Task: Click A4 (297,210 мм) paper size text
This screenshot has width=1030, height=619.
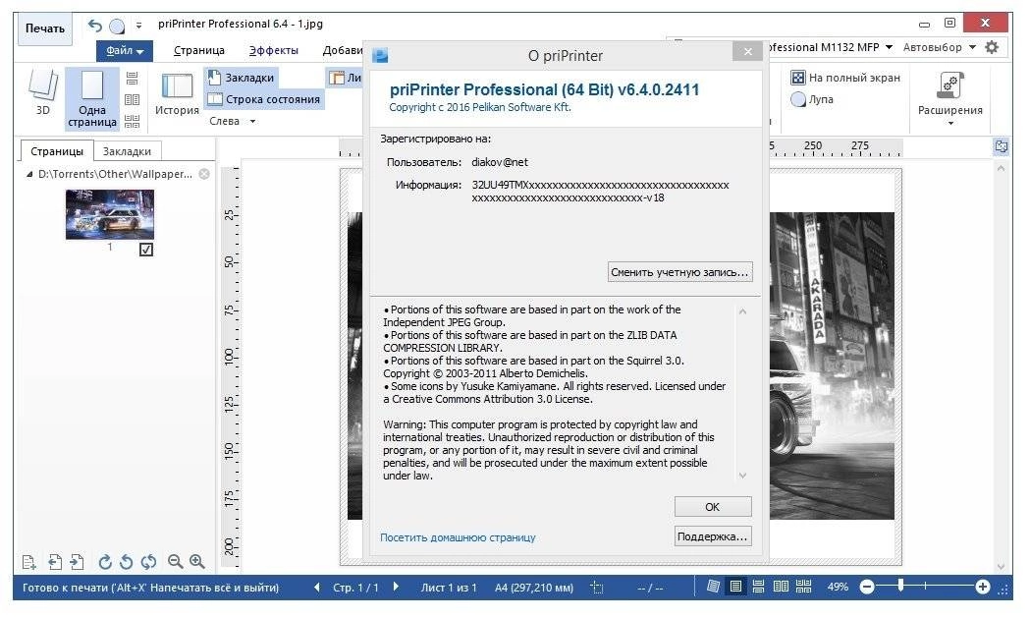Action: [533, 588]
